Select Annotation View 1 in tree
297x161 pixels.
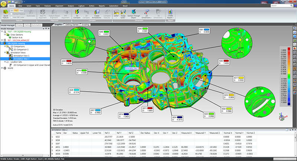coord(22,55)
